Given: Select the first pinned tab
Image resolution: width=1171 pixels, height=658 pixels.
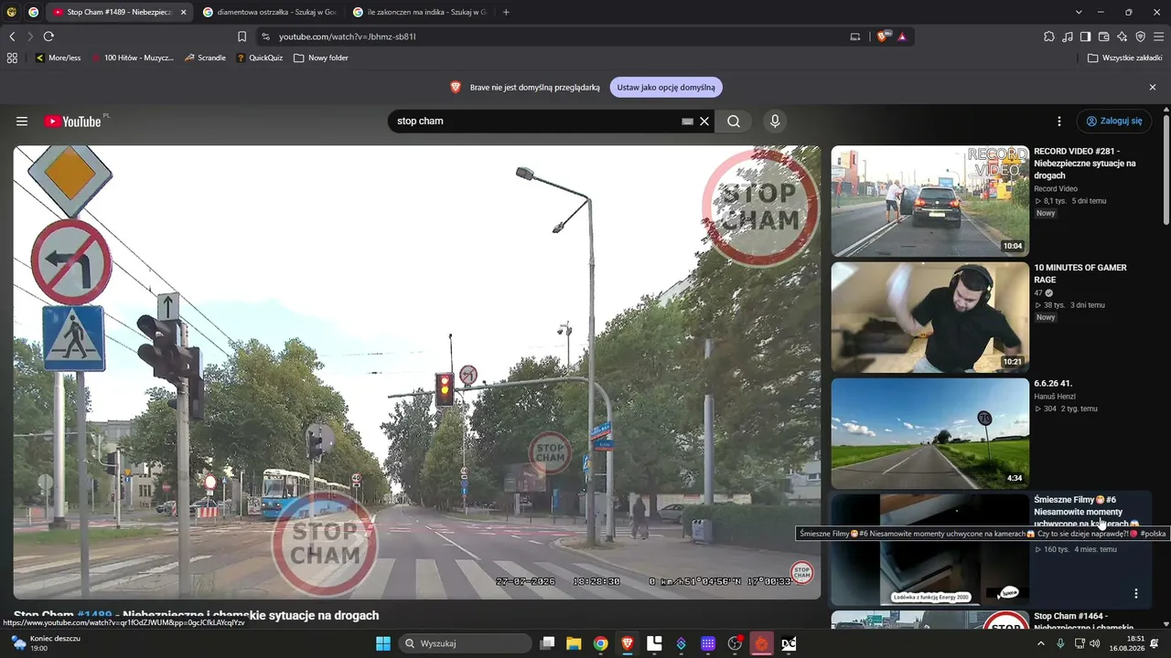Looking at the screenshot, I should (11, 12).
